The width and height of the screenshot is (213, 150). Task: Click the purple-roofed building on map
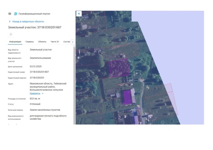[127, 97]
